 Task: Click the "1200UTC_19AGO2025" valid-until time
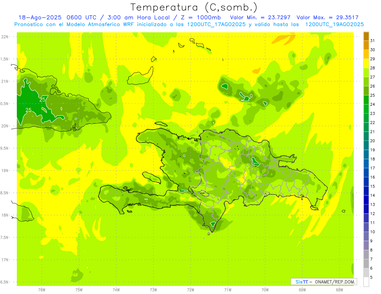pyautogui.click(x=334, y=24)
